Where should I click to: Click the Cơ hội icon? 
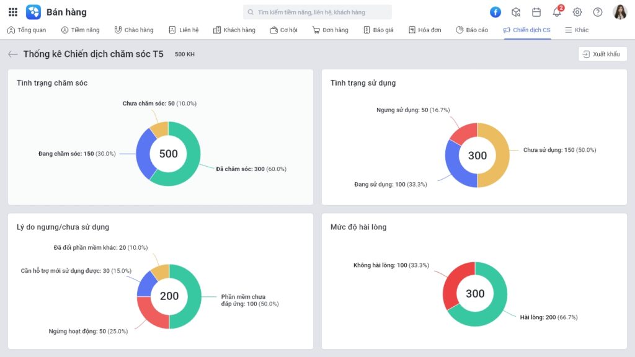coord(273,29)
